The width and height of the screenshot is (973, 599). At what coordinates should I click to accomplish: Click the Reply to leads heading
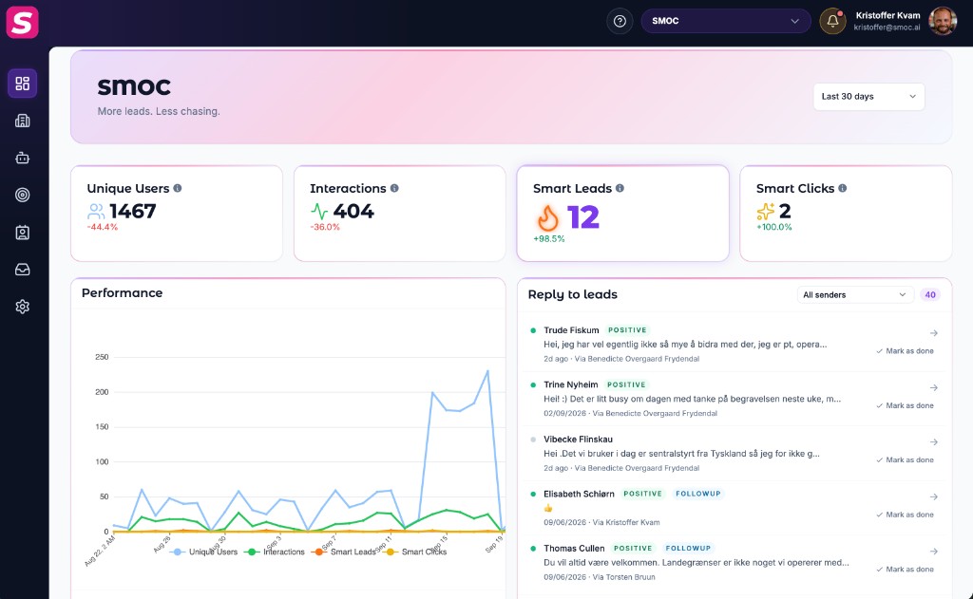tap(573, 294)
